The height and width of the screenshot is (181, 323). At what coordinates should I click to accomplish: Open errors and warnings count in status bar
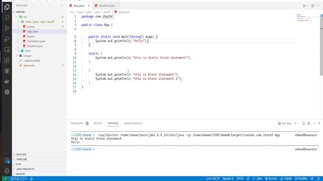[19, 178]
